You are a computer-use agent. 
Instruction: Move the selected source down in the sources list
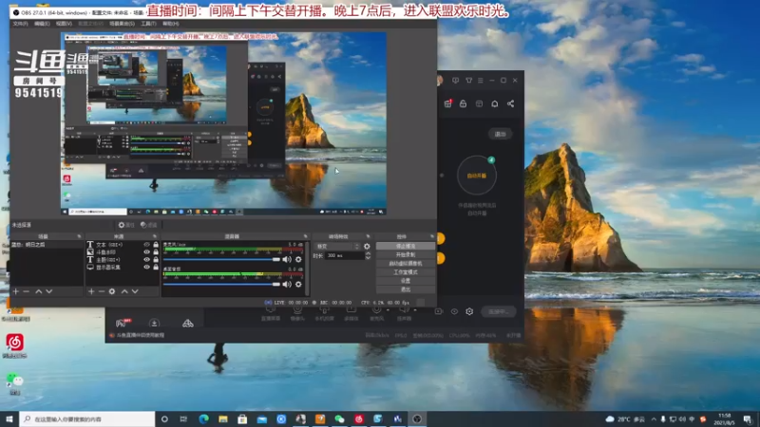click(x=135, y=291)
